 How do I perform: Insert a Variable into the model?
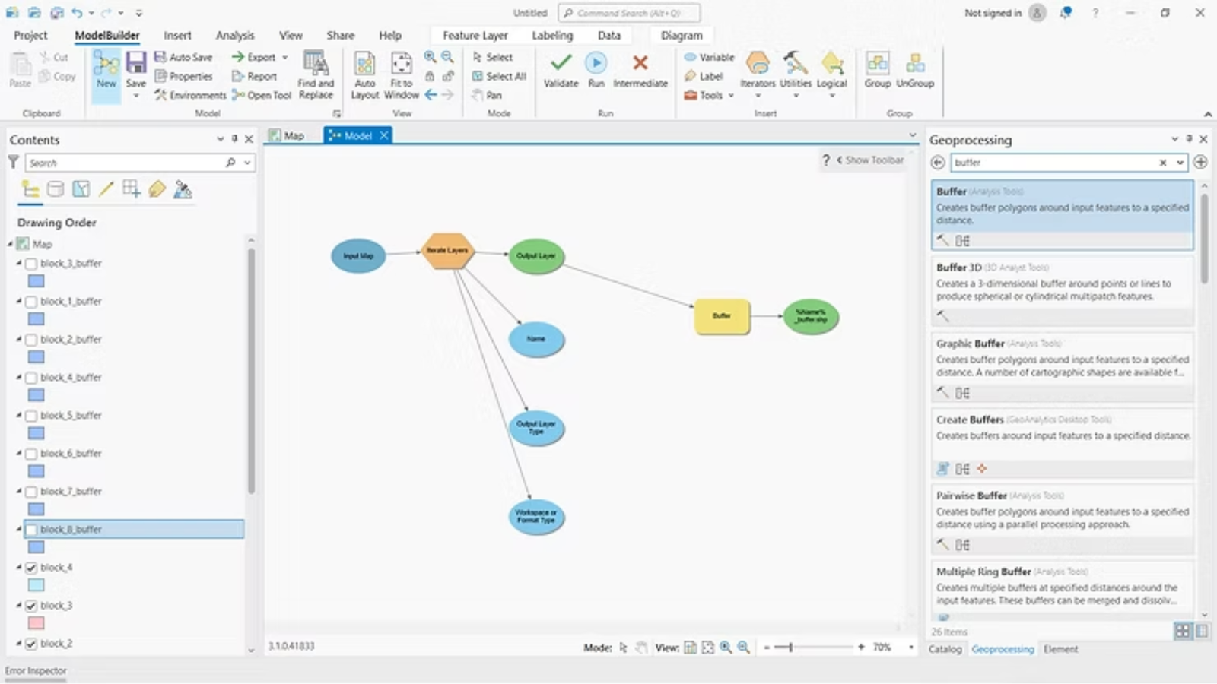point(708,57)
